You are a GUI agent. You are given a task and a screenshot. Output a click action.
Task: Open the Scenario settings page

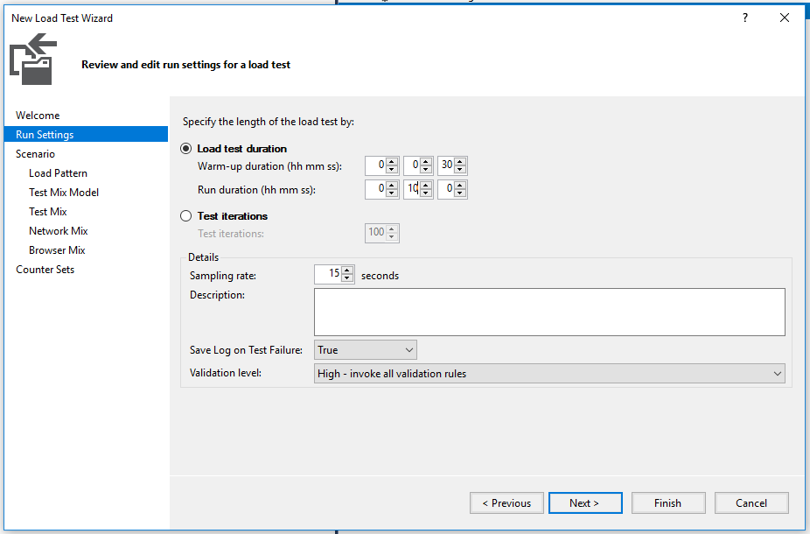tap(33, 153)
